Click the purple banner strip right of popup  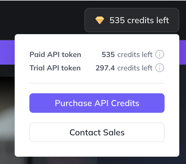(183, 52)
